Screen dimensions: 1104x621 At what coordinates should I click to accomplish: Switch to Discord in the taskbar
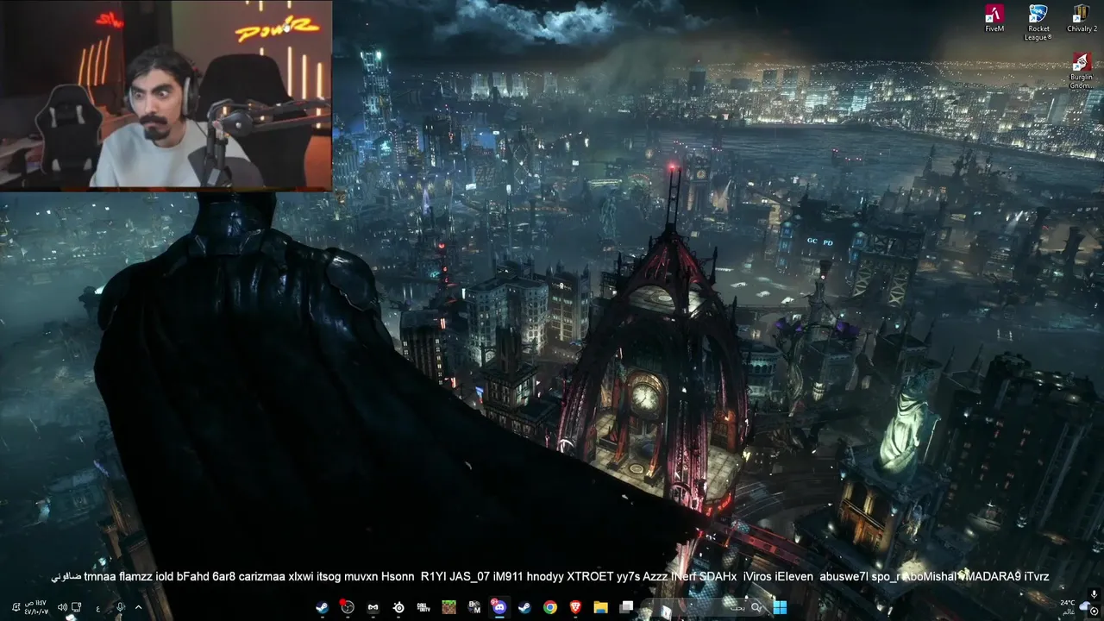pos(499,607)
